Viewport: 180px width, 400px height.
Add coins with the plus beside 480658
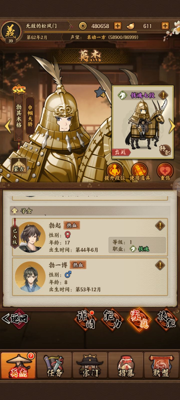click(117, 26)
